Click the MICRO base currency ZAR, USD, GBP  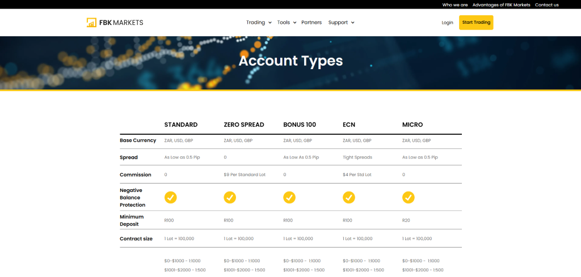416,140
